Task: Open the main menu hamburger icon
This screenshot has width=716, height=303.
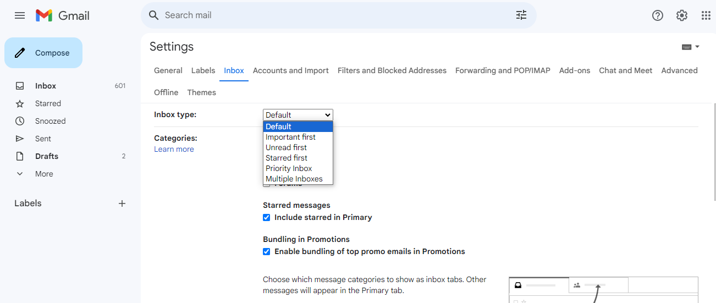Action: [20, 15]
